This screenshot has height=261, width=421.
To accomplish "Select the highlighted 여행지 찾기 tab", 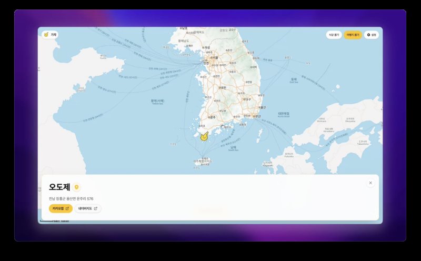I will pos(353,35).
